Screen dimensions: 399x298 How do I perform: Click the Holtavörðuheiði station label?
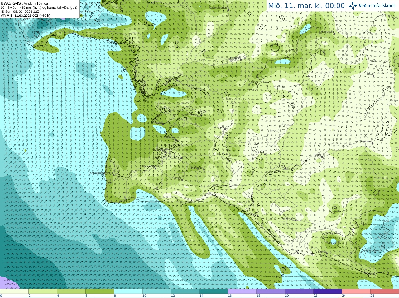(219, 8)
